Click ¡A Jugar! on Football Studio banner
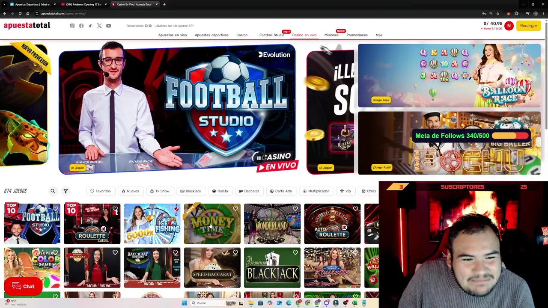Screen dimensions: 548x308 pyautogui.click(x=77, y=168)
